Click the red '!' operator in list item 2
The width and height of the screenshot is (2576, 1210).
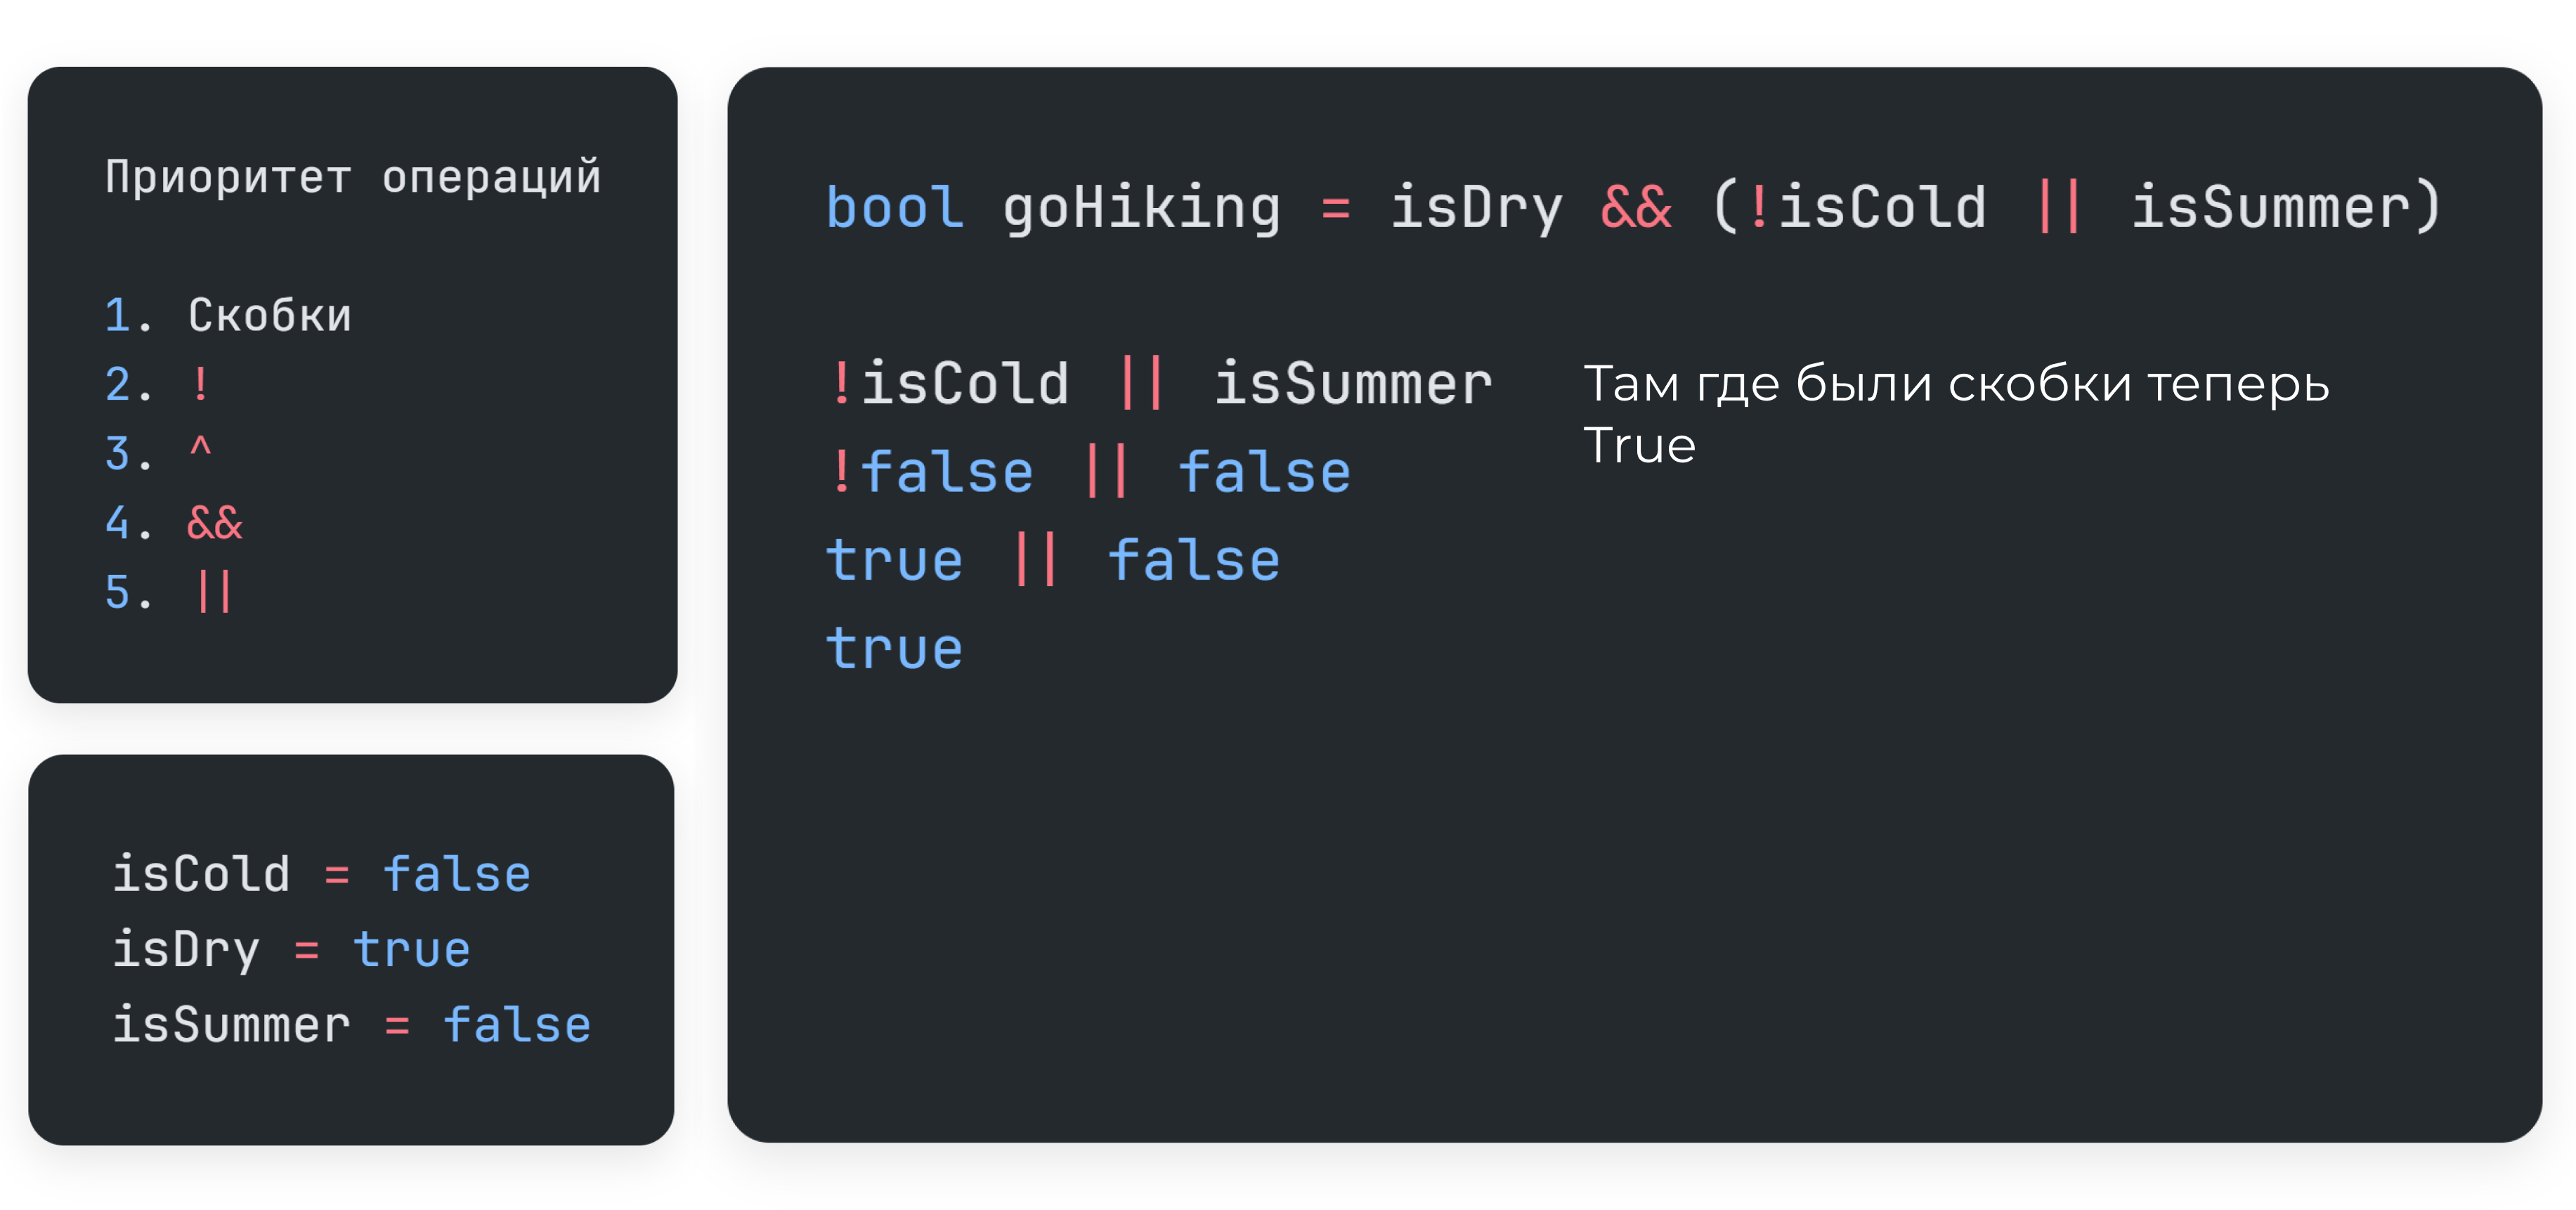[201, 385]
